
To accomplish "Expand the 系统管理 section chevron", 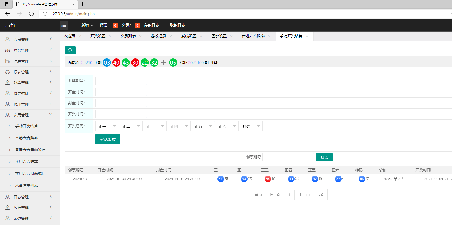I will tap(51, 218).
